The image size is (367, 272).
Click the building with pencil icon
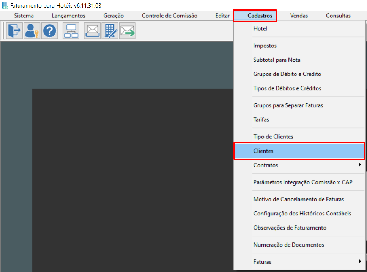click(x=110, y=31)
